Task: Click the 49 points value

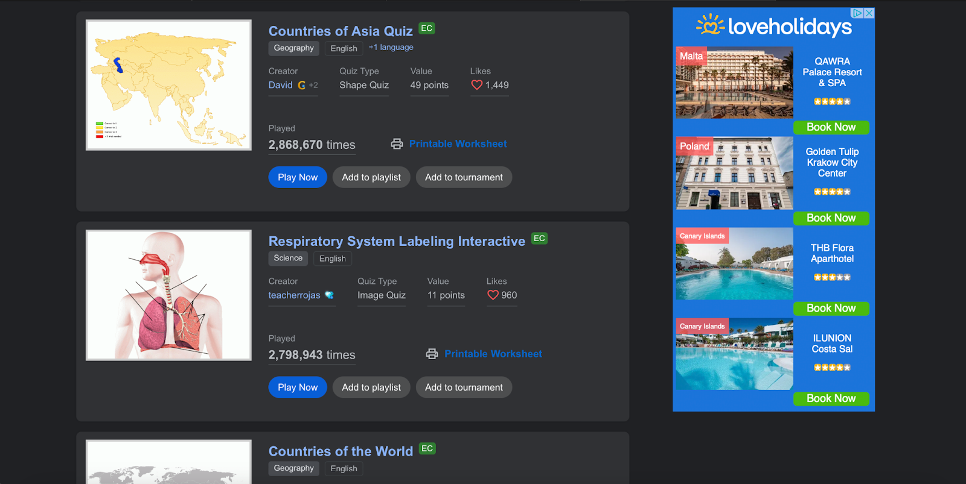Action: (429, 85)
